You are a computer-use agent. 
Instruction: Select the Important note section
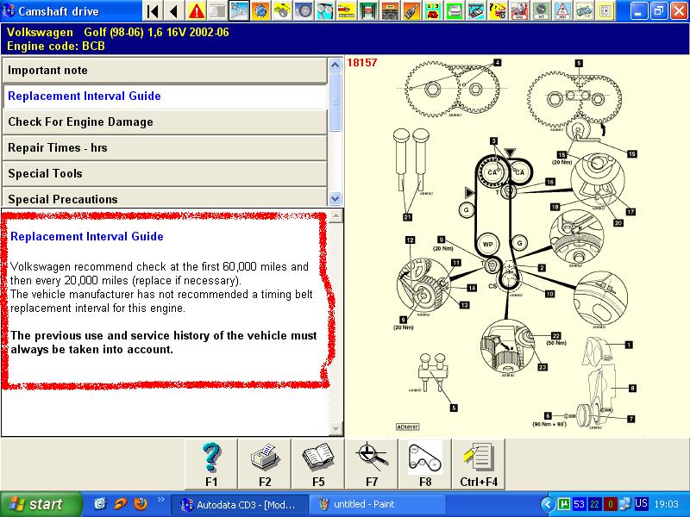164,71
